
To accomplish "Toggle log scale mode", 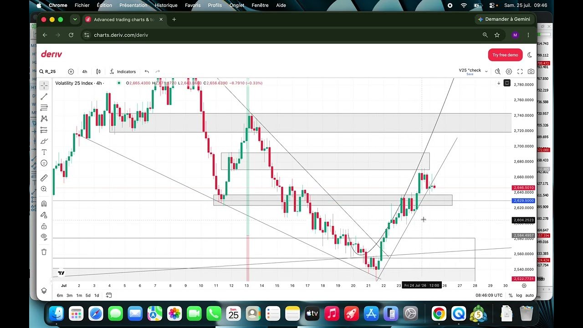I will click(x=519, y=295).
